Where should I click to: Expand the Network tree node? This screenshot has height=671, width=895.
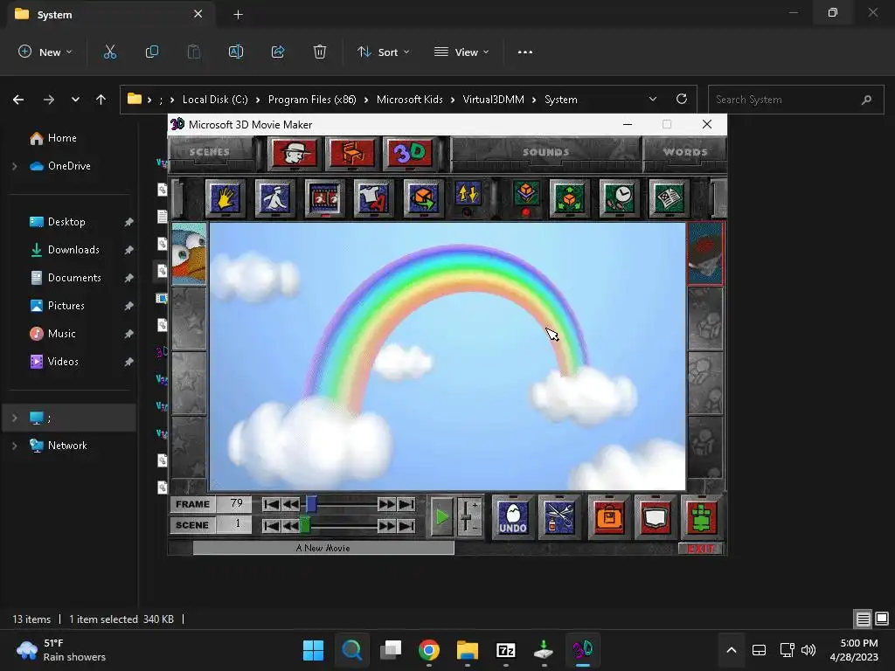point(14,446)
